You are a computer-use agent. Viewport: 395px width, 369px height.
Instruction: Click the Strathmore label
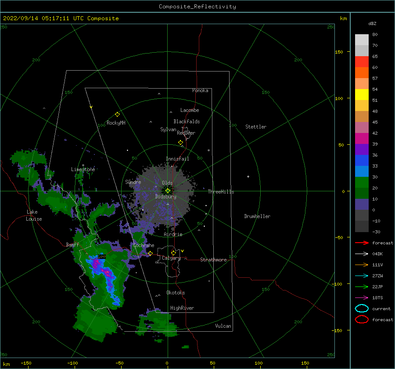(213, 260)
